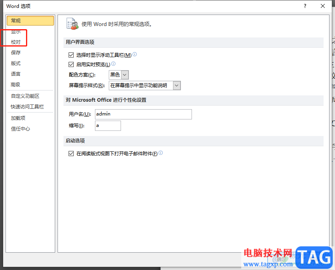Open the 保存 category

pos(16,53)
